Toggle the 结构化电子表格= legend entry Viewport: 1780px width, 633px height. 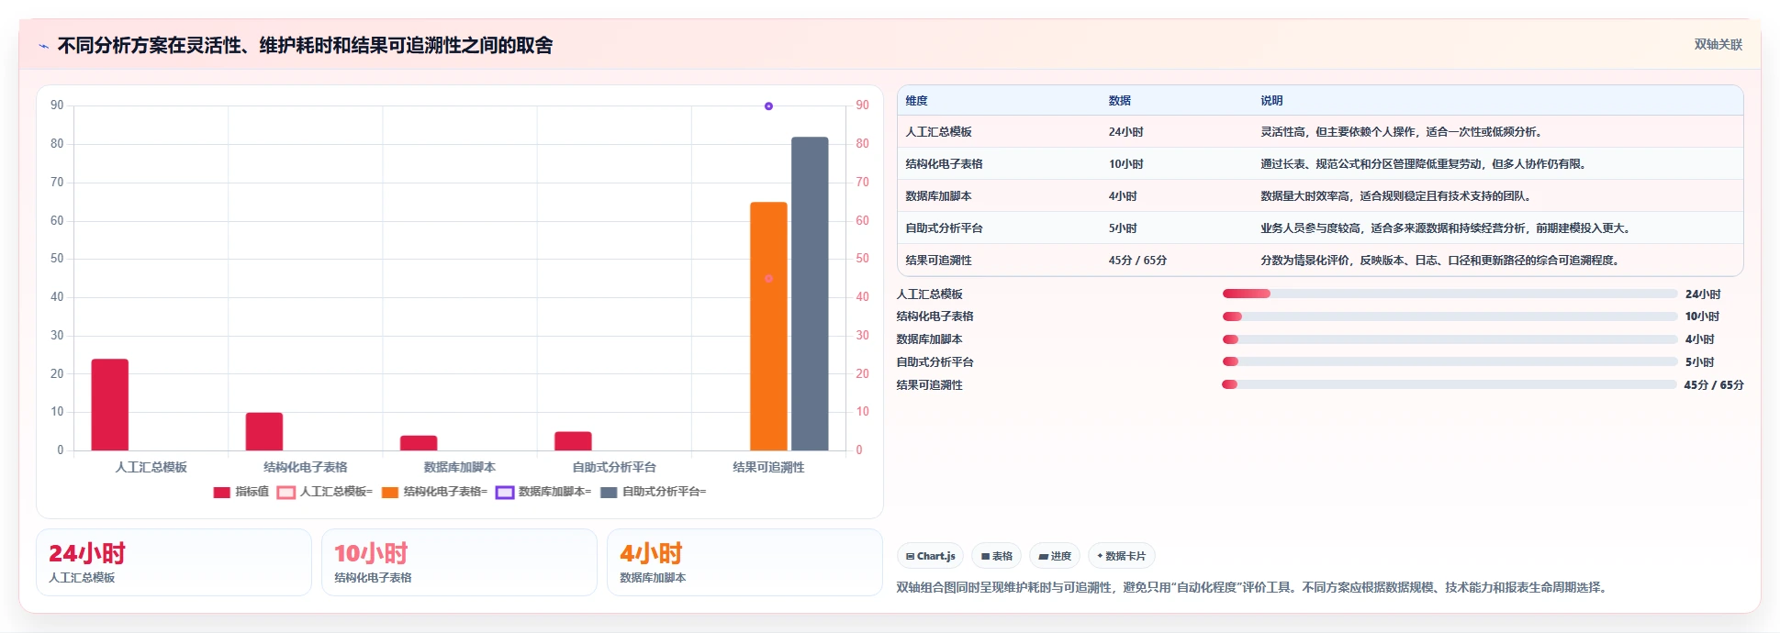[434, 492]
